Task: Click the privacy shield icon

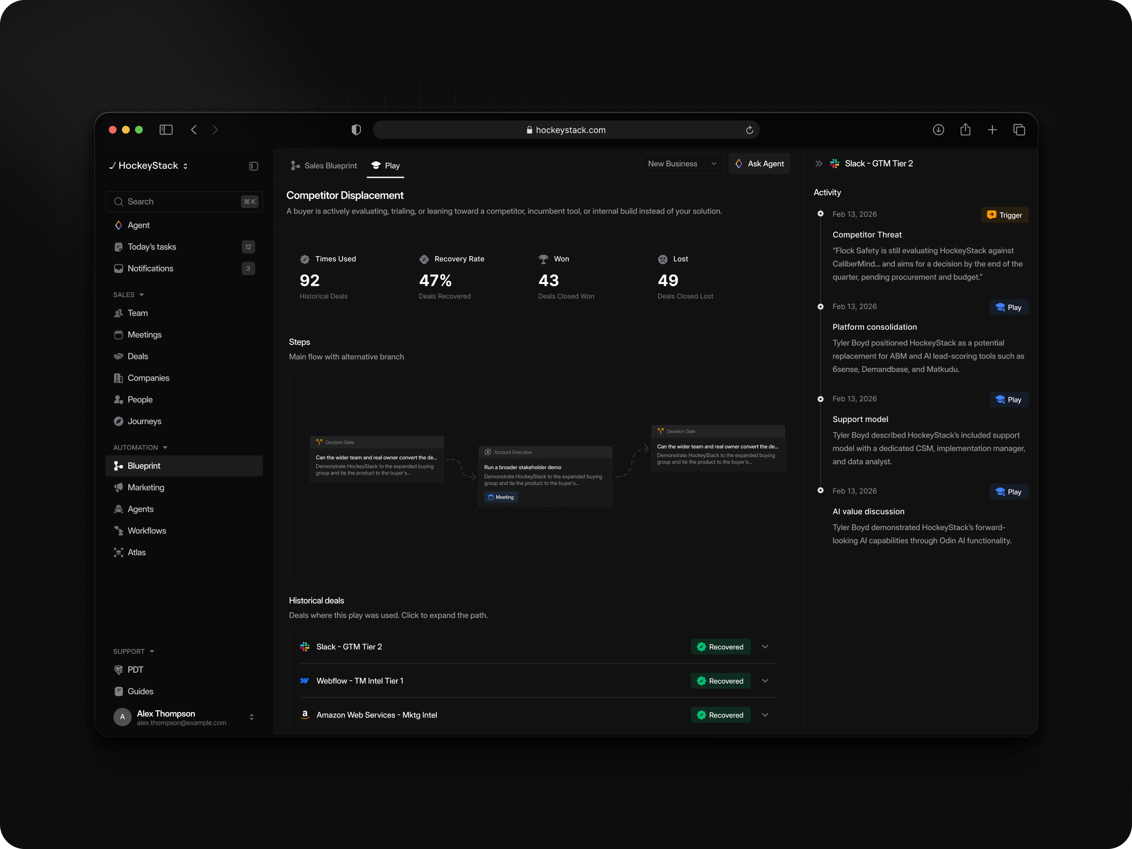Action: pyautogui.click(x=356, y=130)
